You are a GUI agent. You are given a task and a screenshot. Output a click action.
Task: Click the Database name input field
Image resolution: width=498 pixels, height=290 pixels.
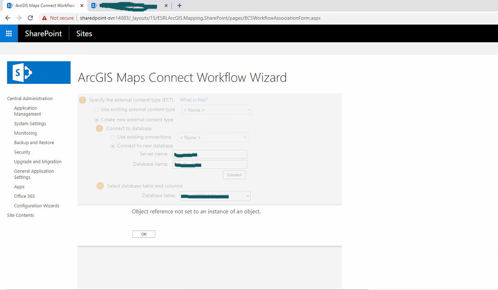point(210,164)
